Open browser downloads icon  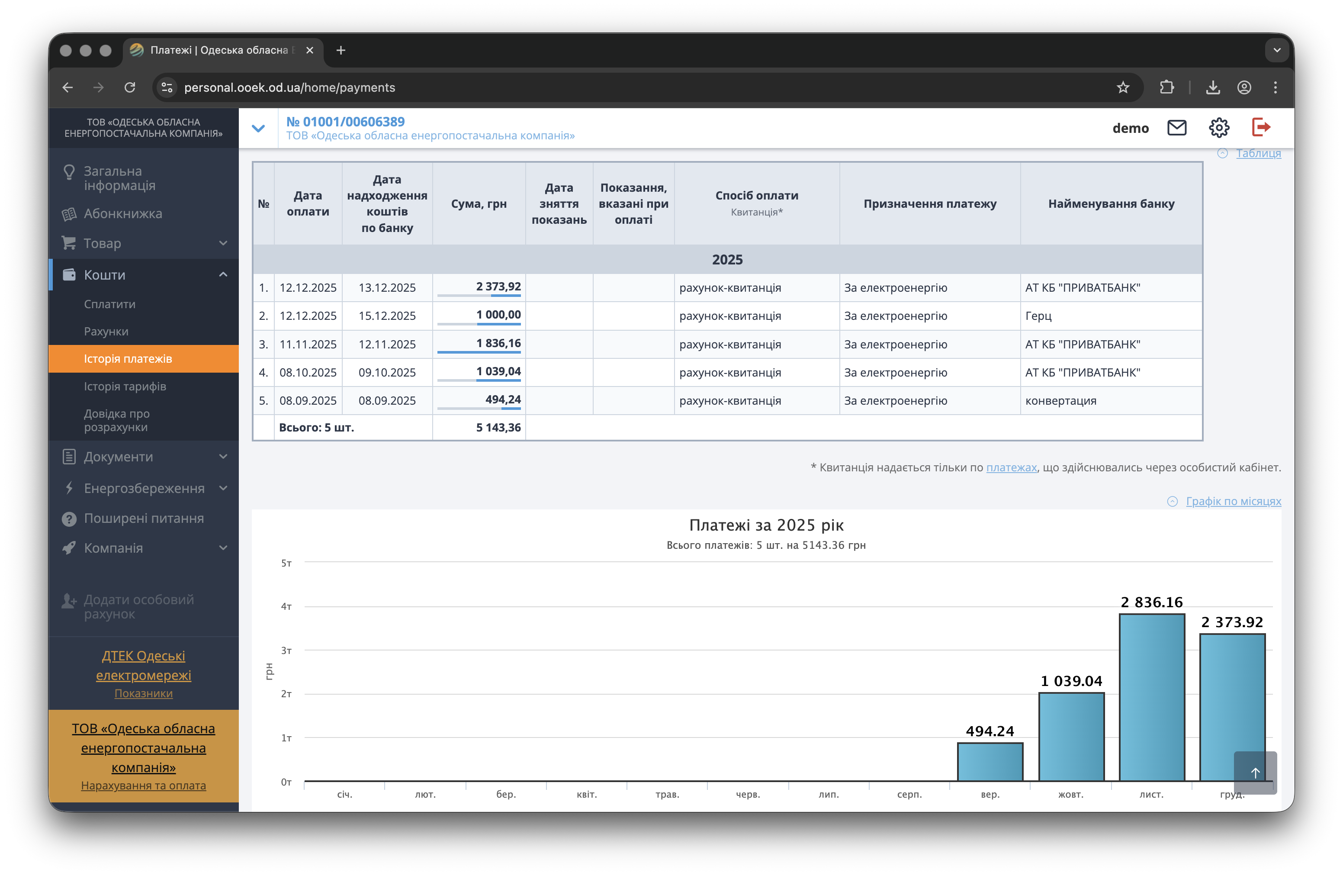(x=1213, y=87)
